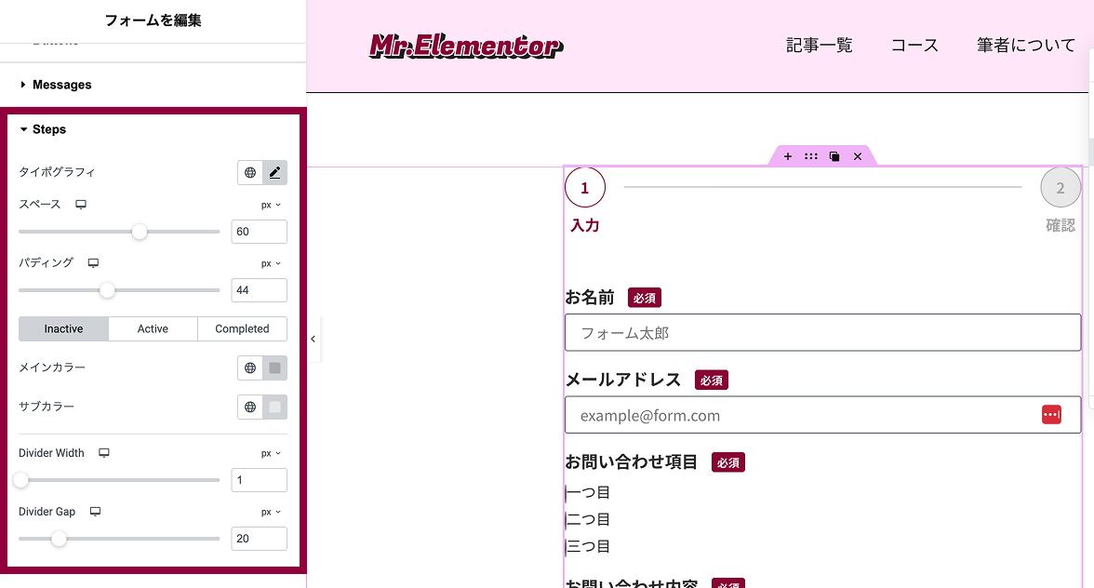
Task: Expand the Messages section
Action: (x=61, y=85)
